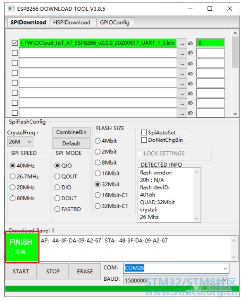Click the QUAD;32Mbit detected info text
The image size is (241, 301).
(157, 202)
